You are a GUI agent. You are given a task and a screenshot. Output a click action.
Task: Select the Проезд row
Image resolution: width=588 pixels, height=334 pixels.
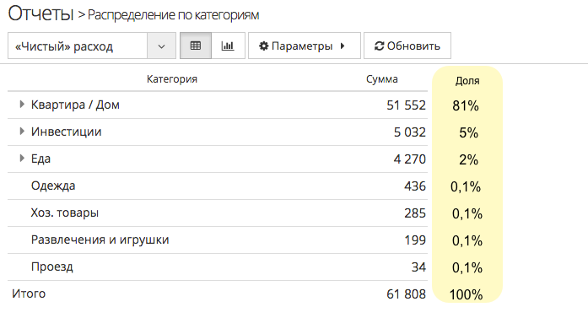(x=218, y=267)
